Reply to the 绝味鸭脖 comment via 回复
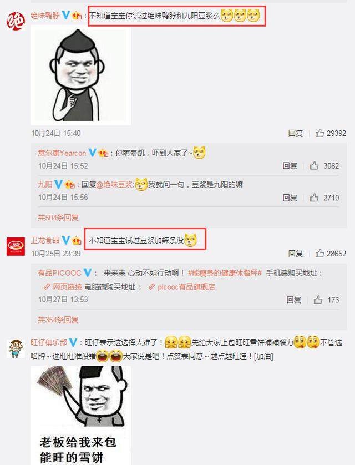 [x=296, y=133]
